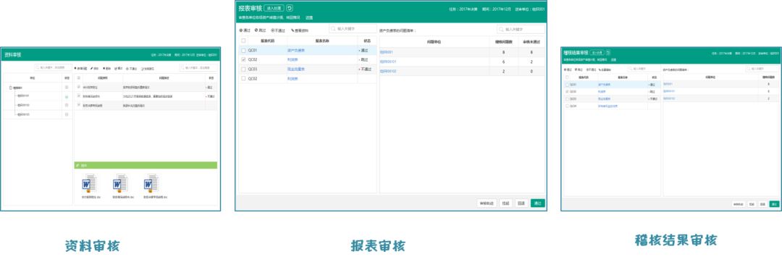Click 查看资料 in the 稽核结果审核 toolbar
The image size is (782, 262).
click(x=605, y=69)
